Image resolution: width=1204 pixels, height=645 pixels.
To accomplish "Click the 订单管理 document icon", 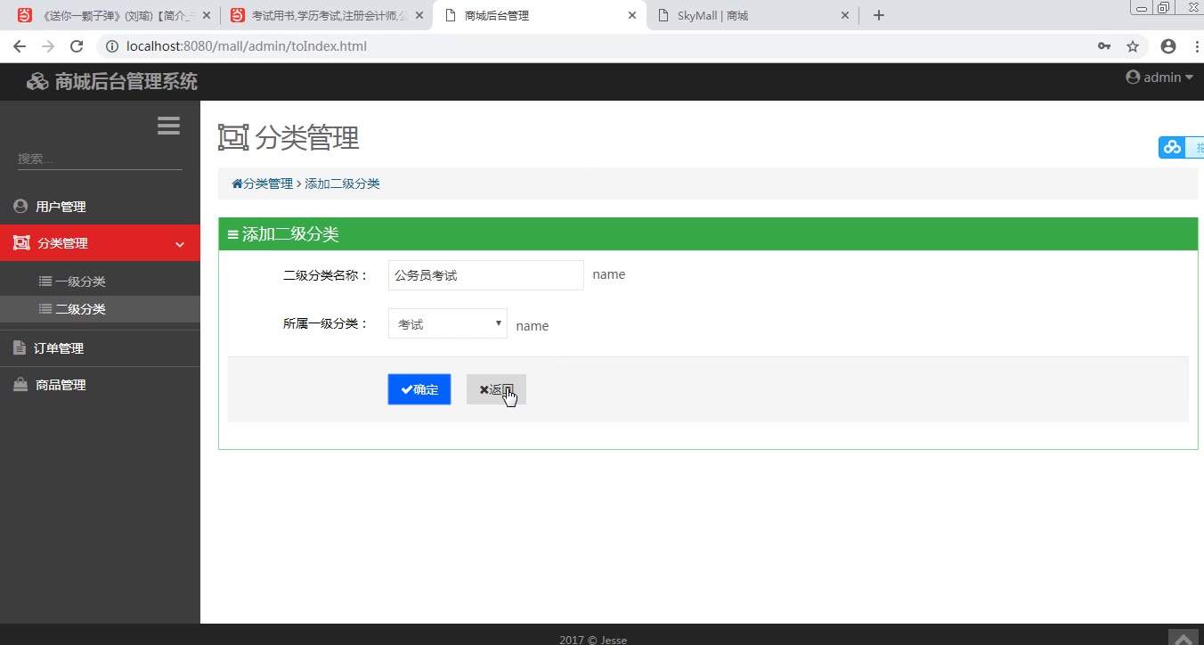I will (x=20, y=347).
